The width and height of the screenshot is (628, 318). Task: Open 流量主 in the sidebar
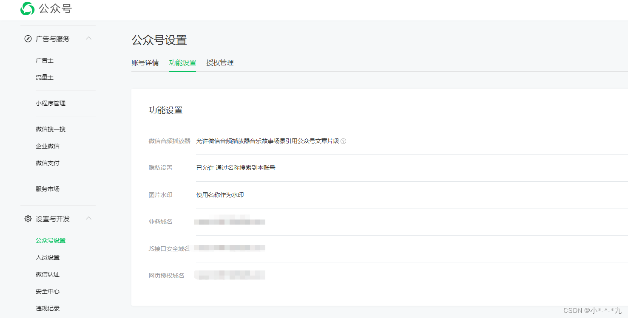tap(45, 78)
